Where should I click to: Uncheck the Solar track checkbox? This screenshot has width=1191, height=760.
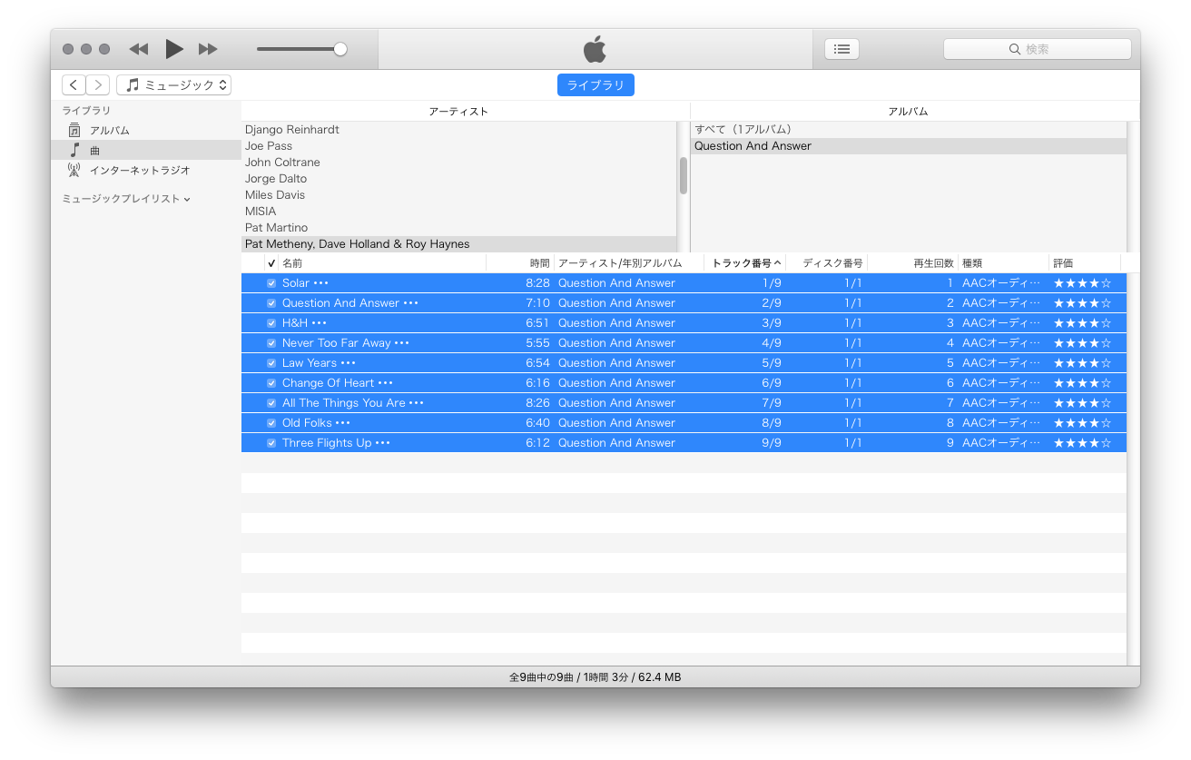[x=271, y=283]
